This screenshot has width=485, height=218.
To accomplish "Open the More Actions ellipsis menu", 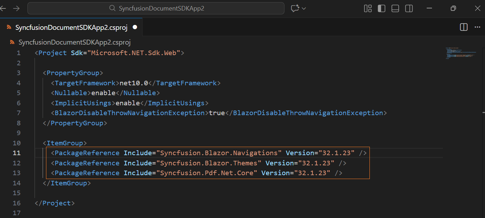I will point(477,27).
